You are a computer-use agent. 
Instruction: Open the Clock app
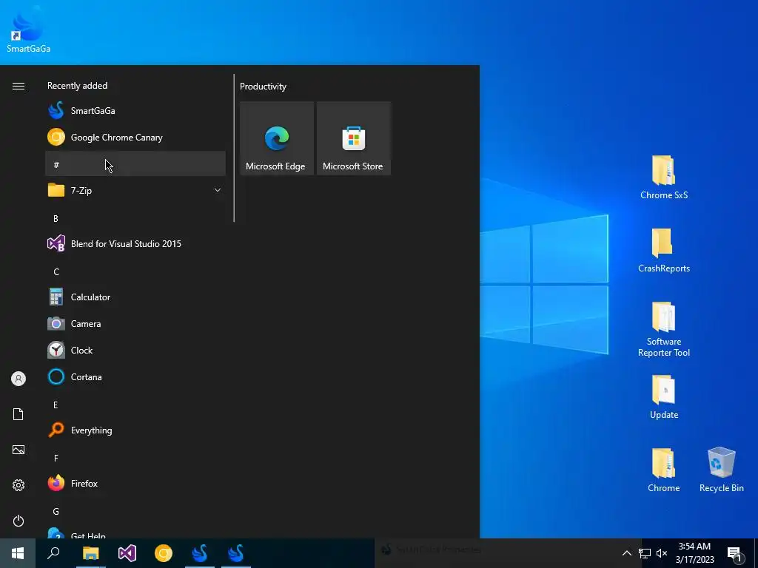point(135,350)
